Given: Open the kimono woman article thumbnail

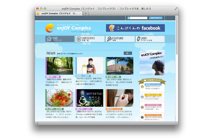Looking at the screenshot, I should coord(89,66).
